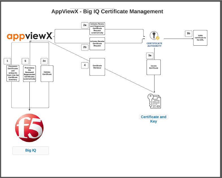
Task: Click step label 2a
Action: 85,25
